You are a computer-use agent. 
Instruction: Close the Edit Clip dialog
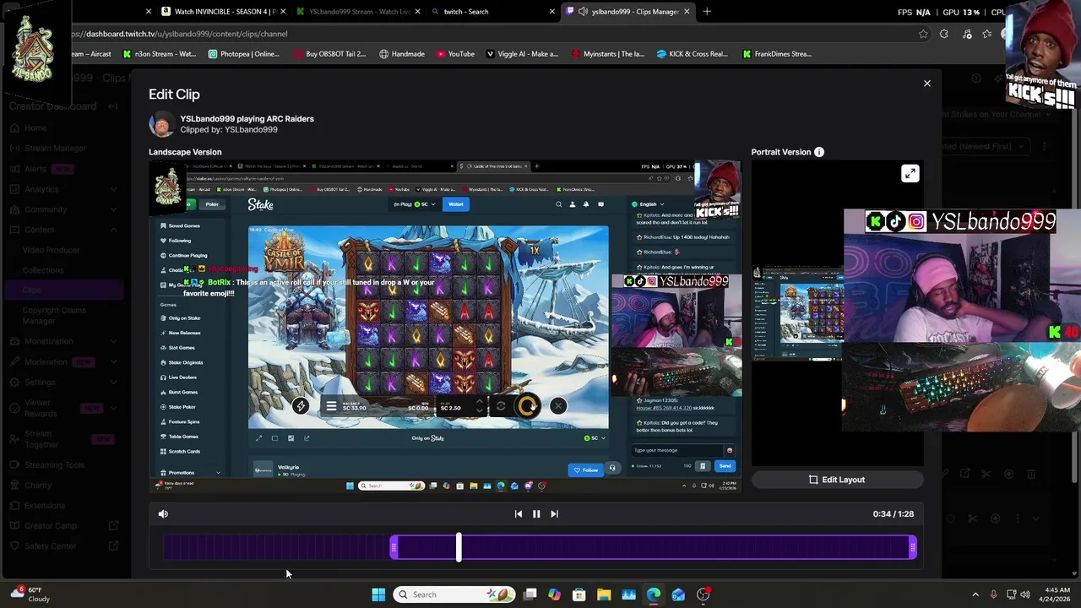[x=926, y=84]
